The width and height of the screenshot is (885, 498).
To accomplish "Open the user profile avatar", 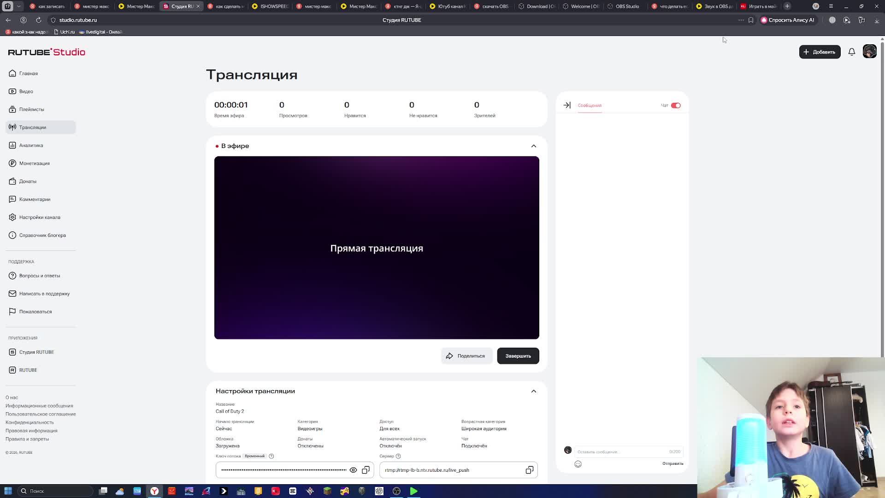I will [869, 52].
